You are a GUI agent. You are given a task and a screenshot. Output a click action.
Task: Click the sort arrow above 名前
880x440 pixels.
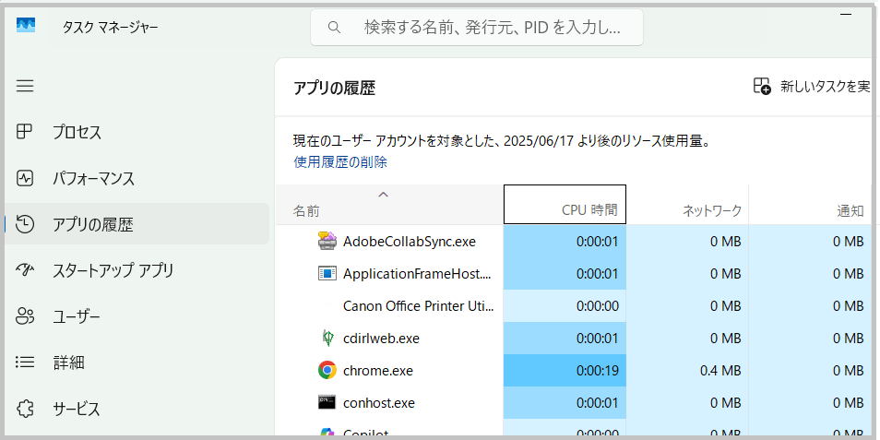tap(384, 195)
